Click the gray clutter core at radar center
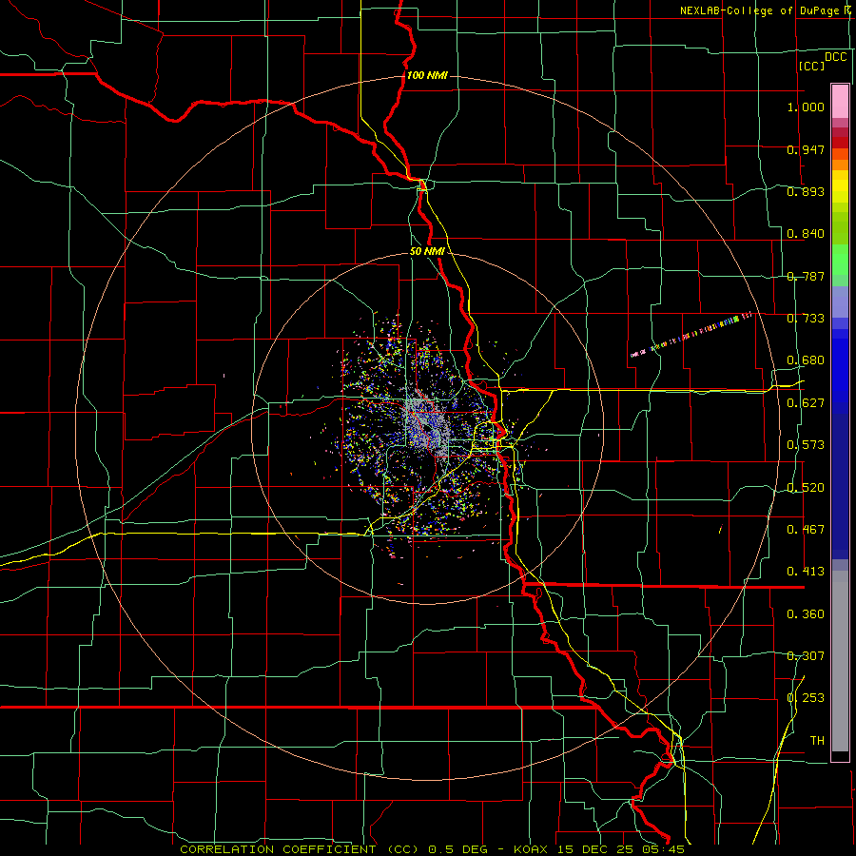 427,425
